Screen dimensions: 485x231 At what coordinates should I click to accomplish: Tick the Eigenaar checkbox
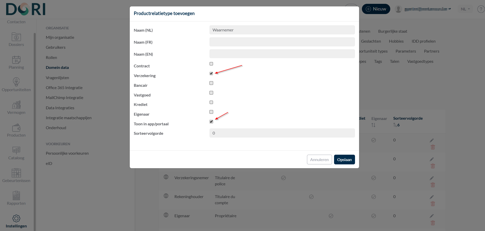[x=211, y=112]
